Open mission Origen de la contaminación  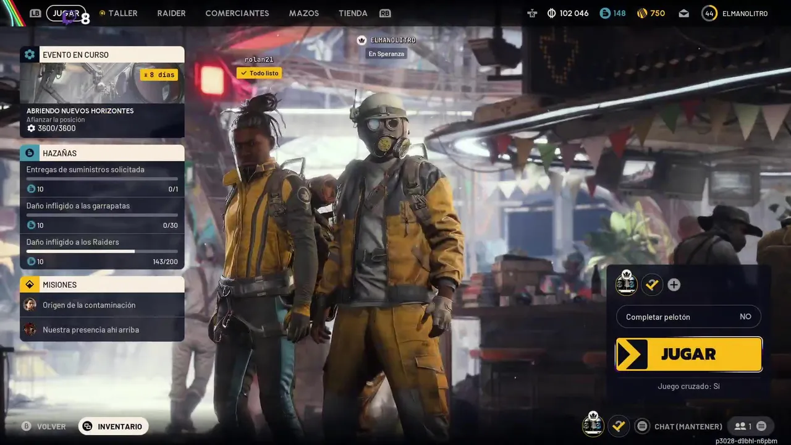(102, 305)
